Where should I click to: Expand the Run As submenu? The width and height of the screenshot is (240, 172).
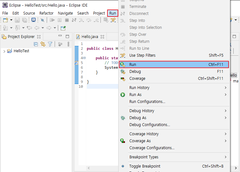[174, 95]
